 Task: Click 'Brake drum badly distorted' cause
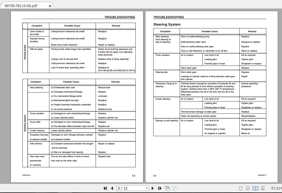[x=64, y=45]
